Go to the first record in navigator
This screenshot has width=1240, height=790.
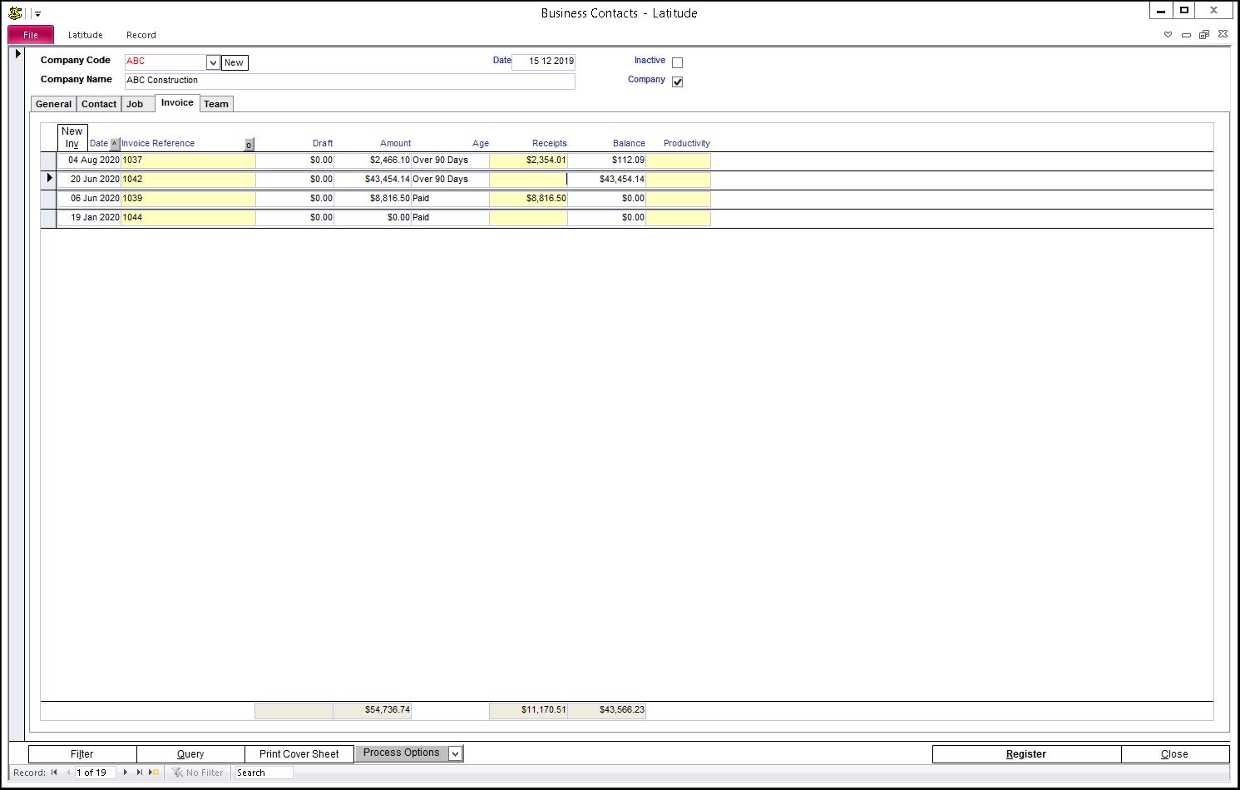54,773
